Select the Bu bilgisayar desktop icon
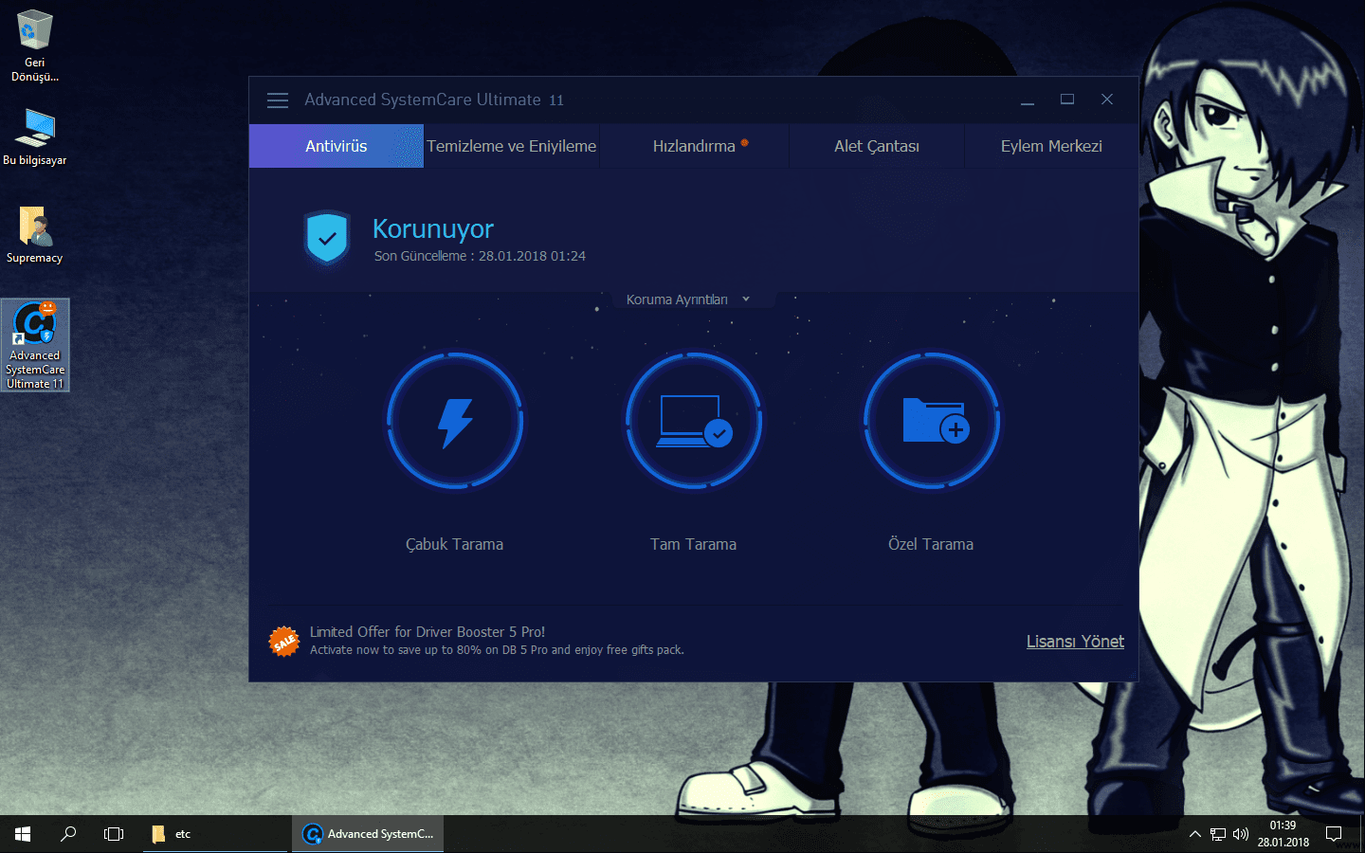Viewport: 1365px width, 853px height. [x=35, y=137]
